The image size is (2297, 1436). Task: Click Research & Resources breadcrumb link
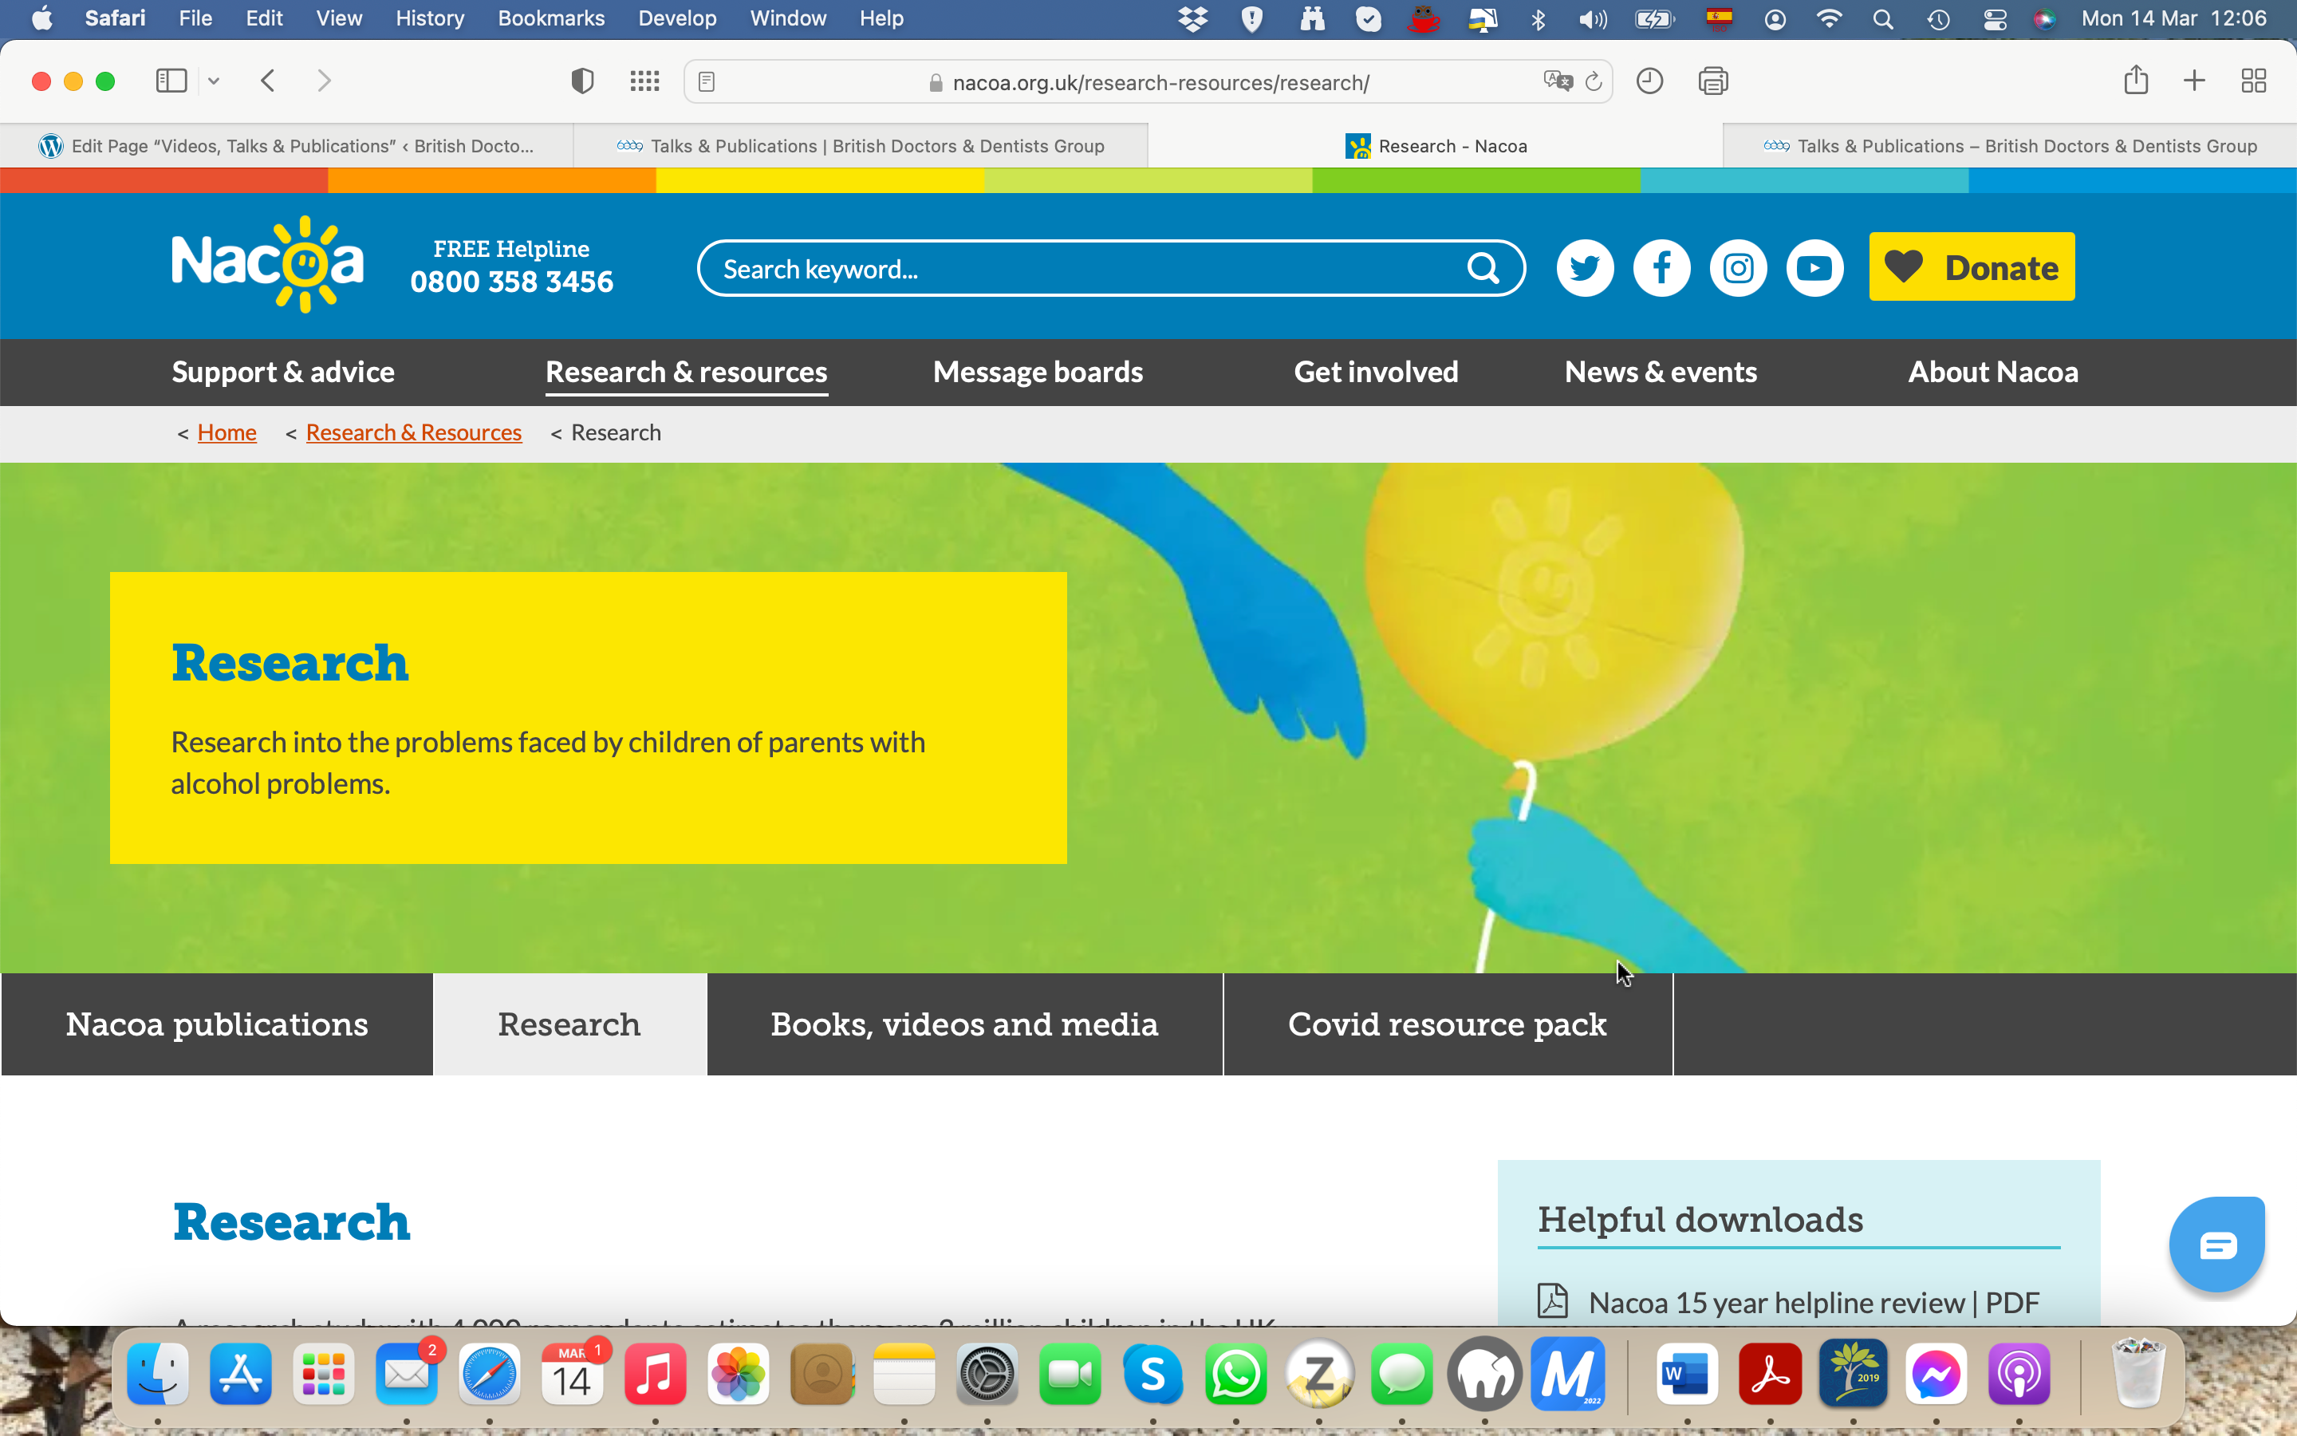pos(414,433)
